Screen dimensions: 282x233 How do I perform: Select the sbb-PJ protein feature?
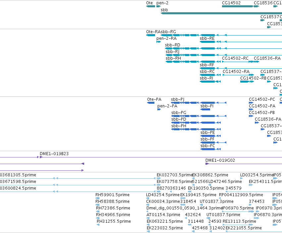pyautogui.click(x=199, y=103)
